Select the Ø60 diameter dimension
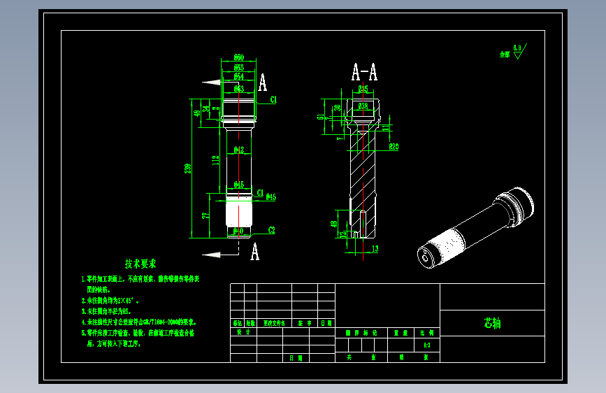Screen dimensions: 606x393 (239, 57)
